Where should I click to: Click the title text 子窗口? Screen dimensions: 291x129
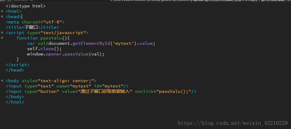point(31,27)
